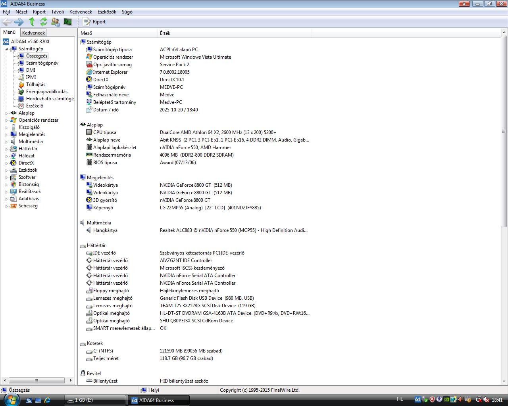Click the Érték column header
This screenshot has width=508, height=406.
coord(235,33)
